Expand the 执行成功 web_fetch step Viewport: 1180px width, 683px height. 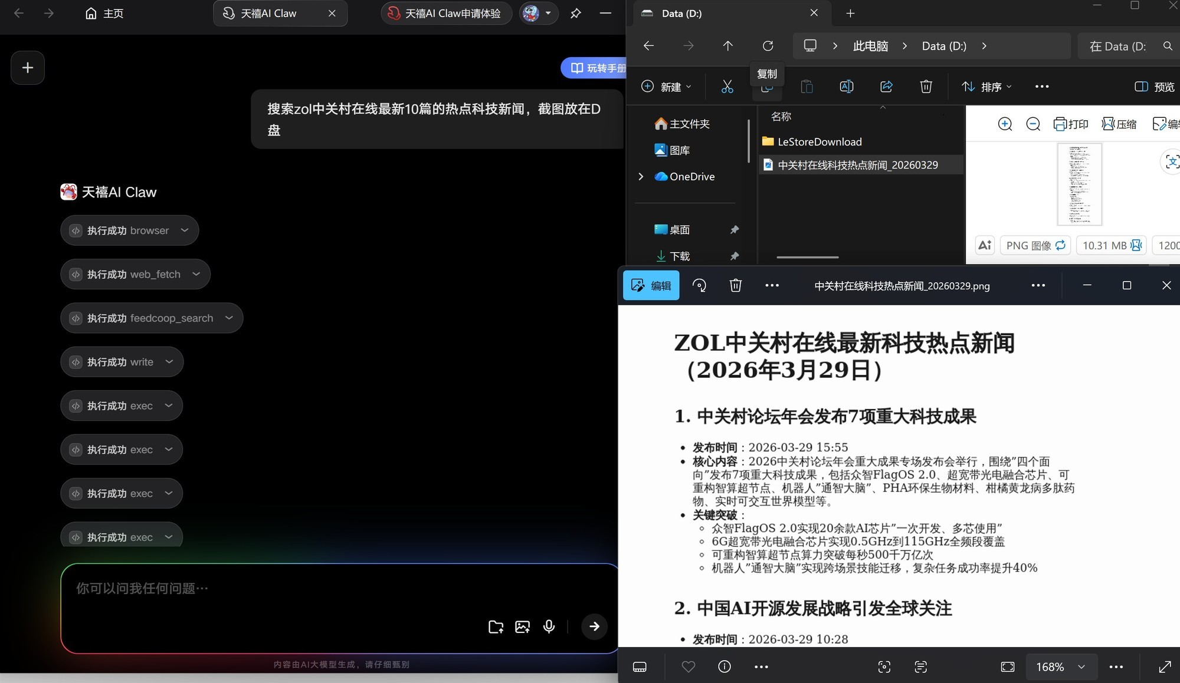click(x=135, y=274)
